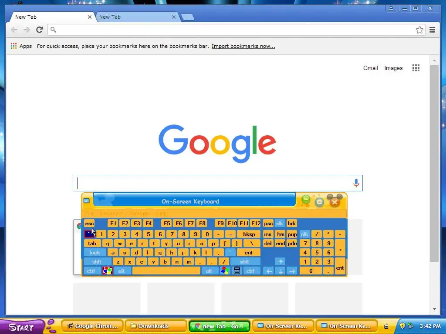This screenshot has height=334, width=446.
Task: Start voice search with the microphone icon
Action: (356, 183)
